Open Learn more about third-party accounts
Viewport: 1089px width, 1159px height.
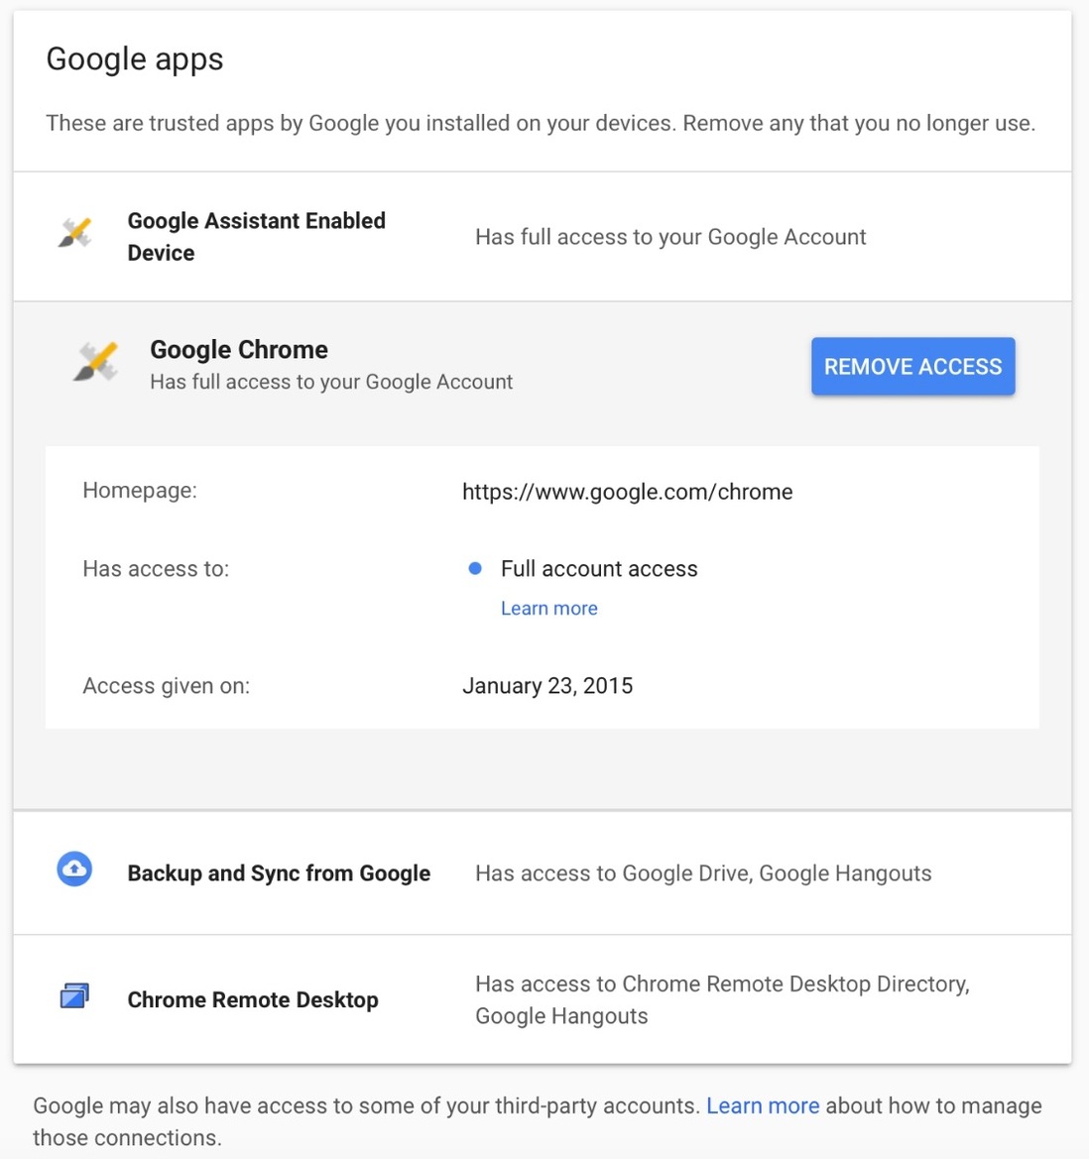(x=763, y=1105)
